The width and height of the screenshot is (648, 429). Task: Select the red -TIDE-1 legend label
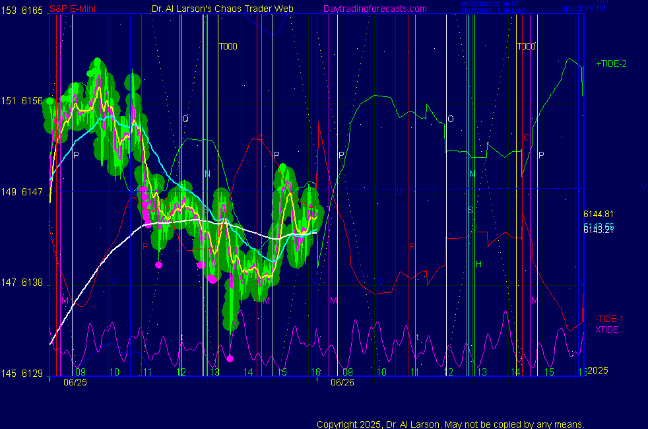(609, 319)
